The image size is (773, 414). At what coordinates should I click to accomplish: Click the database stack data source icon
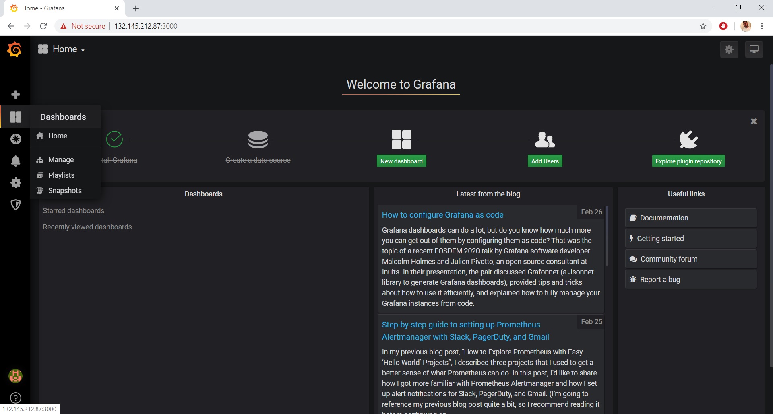(x=258, y=140)
